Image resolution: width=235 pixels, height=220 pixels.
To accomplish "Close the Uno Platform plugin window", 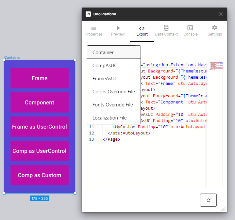I will (x=221, y=14).
